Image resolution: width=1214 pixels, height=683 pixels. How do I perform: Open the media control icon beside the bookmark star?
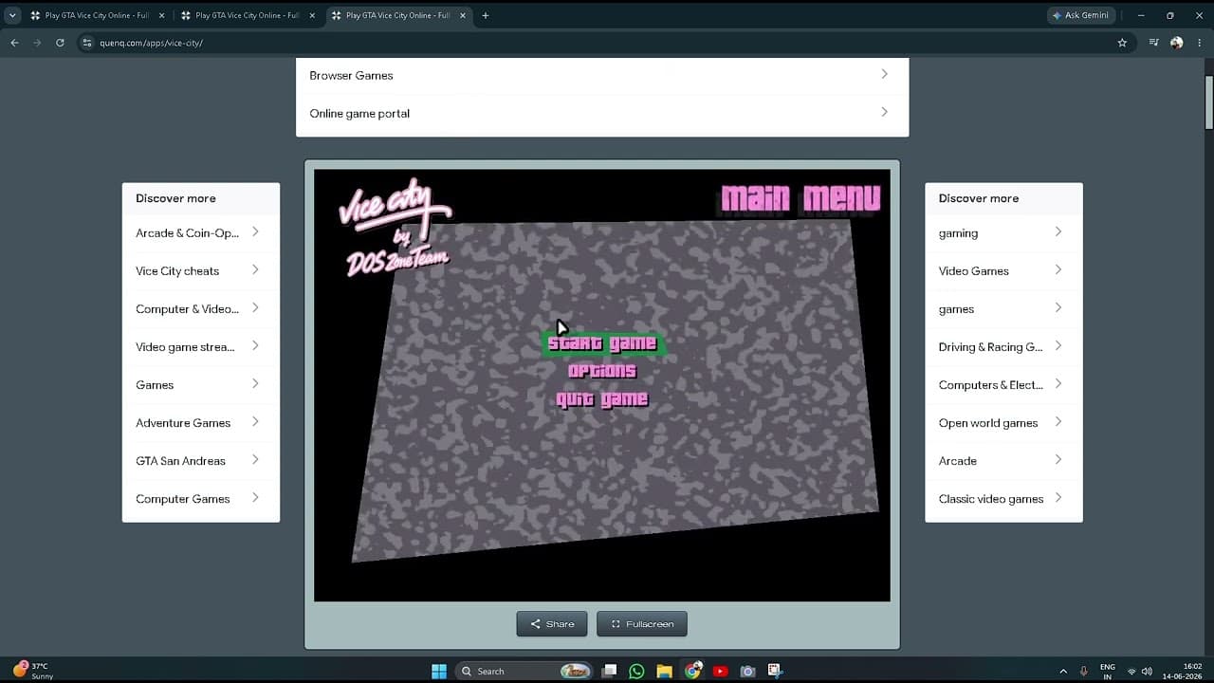click(1153, 43)
